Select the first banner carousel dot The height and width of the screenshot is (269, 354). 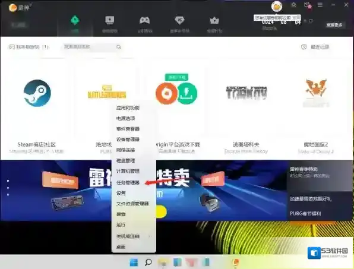coord(8,181)
